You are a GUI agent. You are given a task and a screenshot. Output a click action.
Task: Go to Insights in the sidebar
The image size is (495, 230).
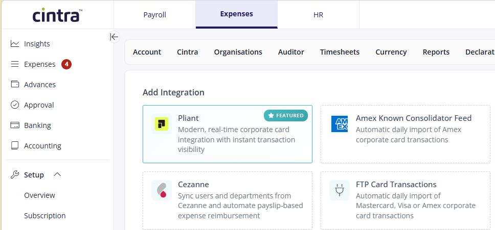tap(37, 44)
